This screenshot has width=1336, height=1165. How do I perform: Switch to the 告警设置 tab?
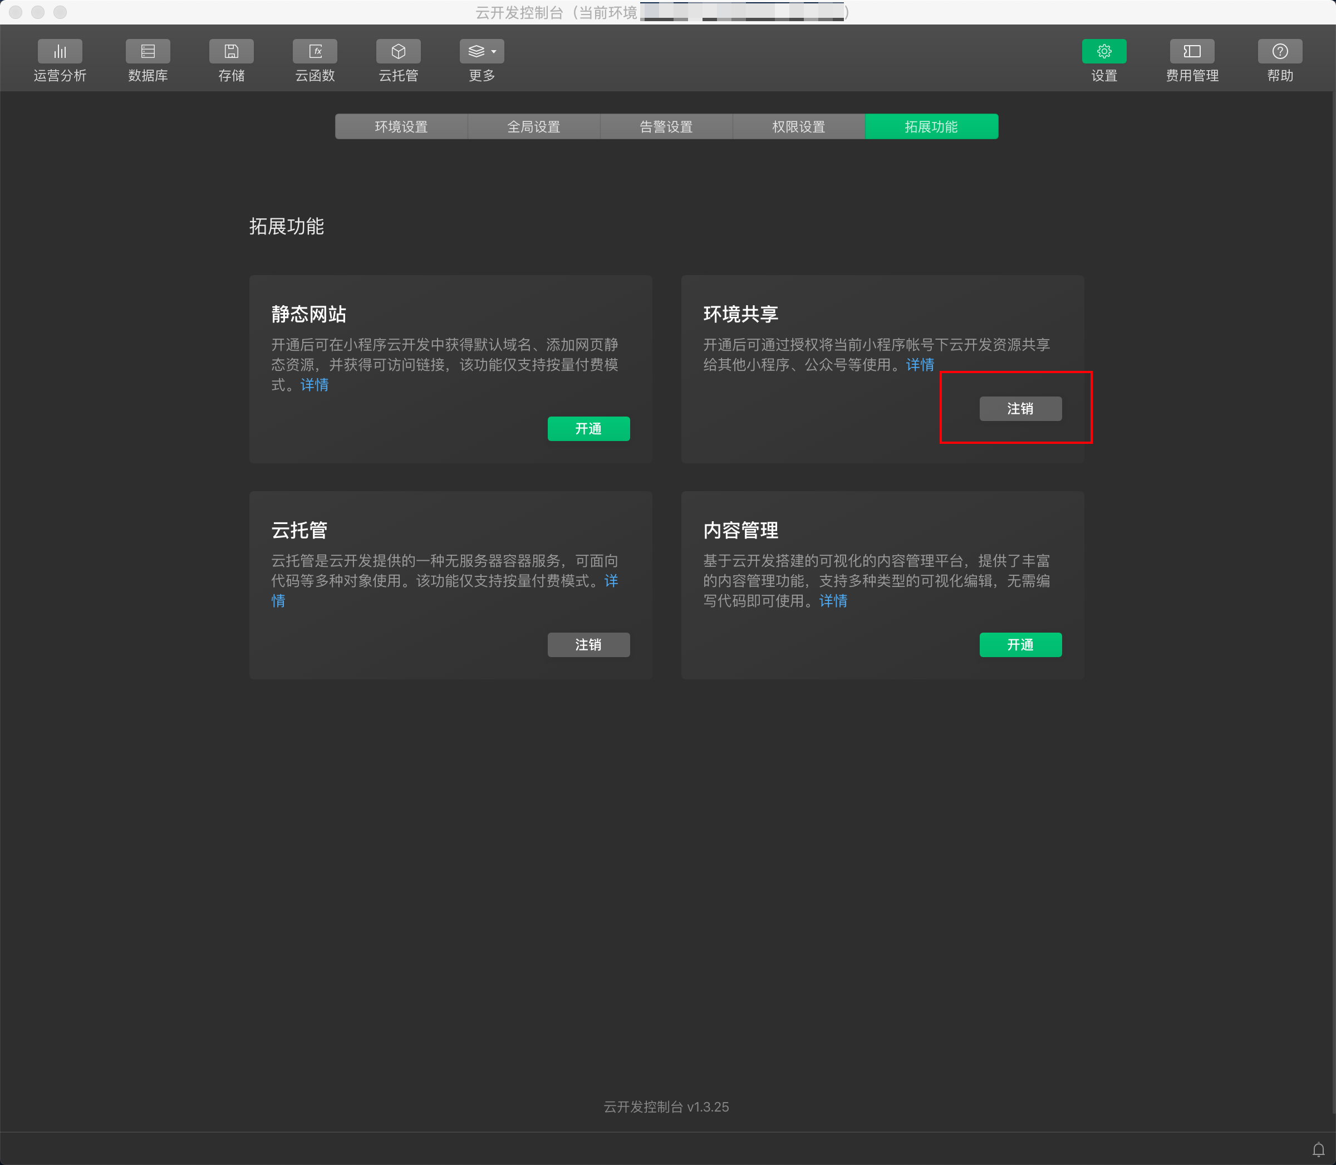click(x=666, y=127)
